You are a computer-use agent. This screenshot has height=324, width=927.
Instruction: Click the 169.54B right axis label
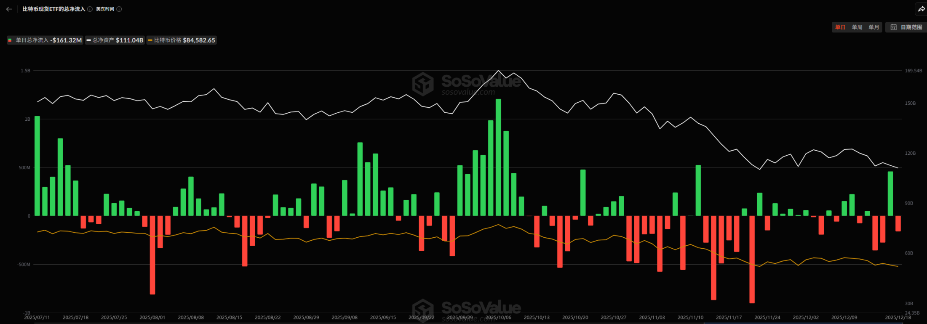point(914,71)
